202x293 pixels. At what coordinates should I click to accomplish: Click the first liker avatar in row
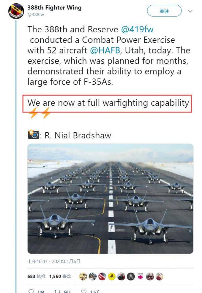pos(83,276)
